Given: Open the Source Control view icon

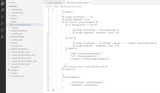Looking at the screenshot, I should (x=2, y=17).
